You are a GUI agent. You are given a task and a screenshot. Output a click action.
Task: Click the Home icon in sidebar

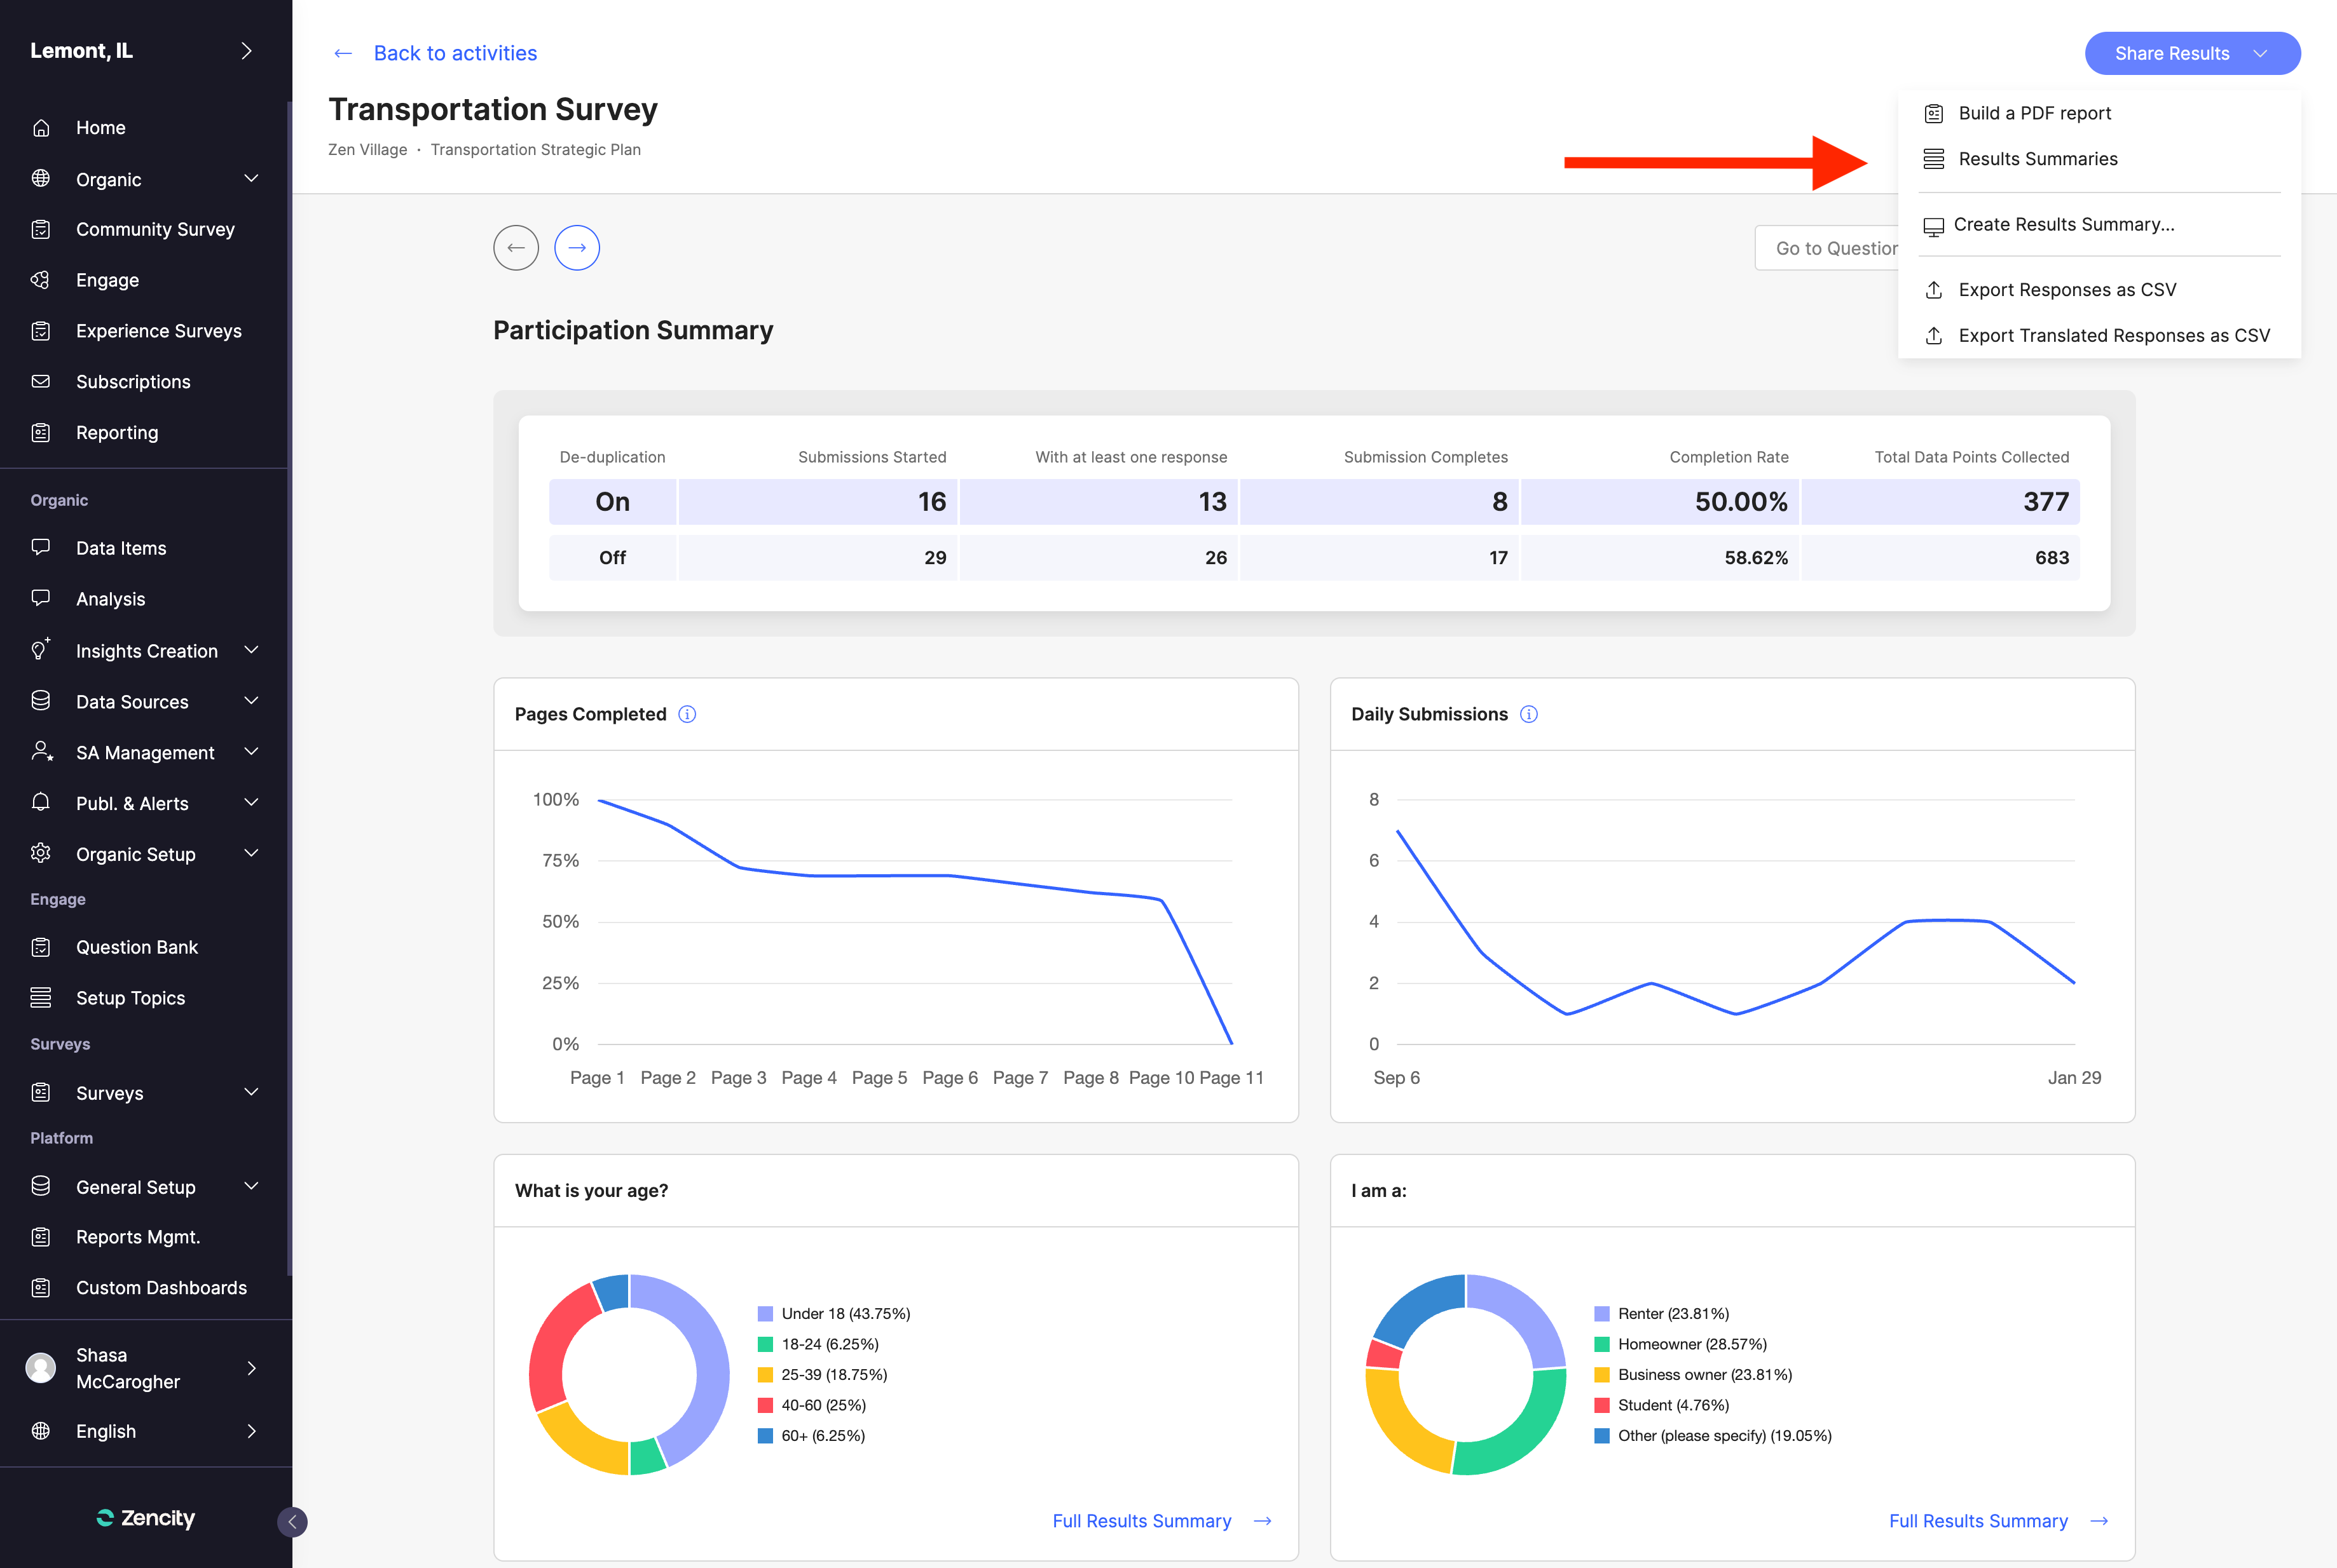click(41, 128)
